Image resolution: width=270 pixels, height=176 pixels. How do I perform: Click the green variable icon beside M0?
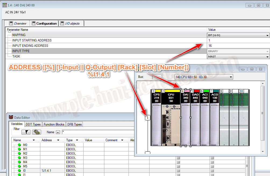[x=19, y=145]
